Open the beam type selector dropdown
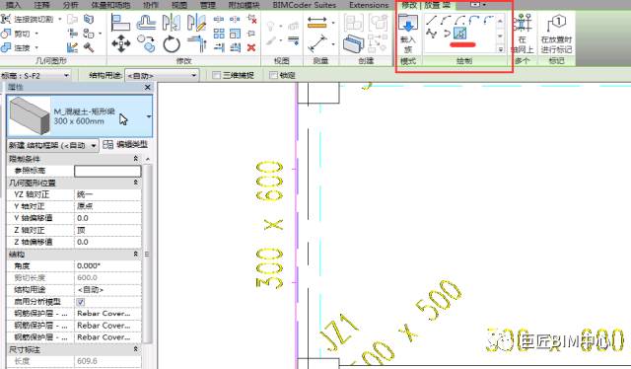Image resolution: width=631 pixels, height=369 pixels. tap(149, 116)
